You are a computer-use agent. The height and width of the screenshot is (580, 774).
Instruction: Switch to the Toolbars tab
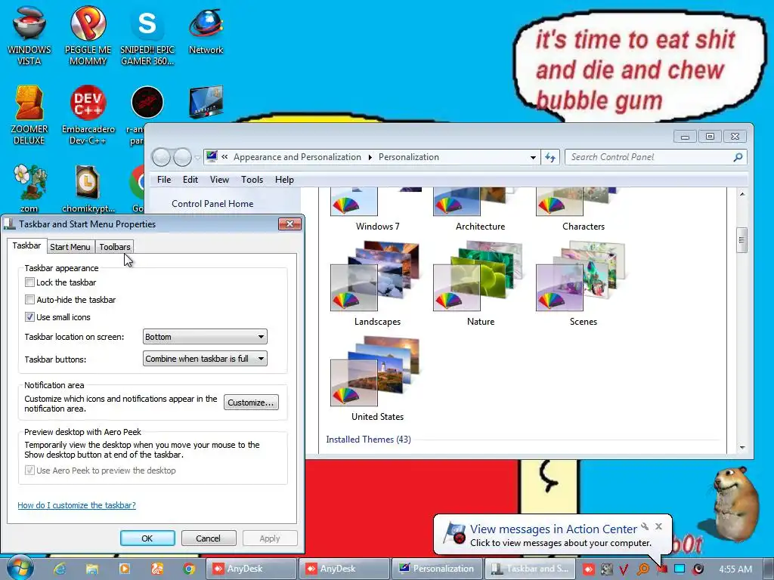pos(115,247)
